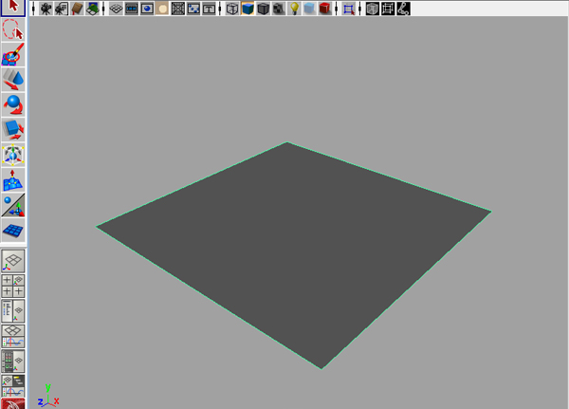Click the red cube high quality rendering
The width and height of the screenshot is (569, 409).
[x=325, y=9]
